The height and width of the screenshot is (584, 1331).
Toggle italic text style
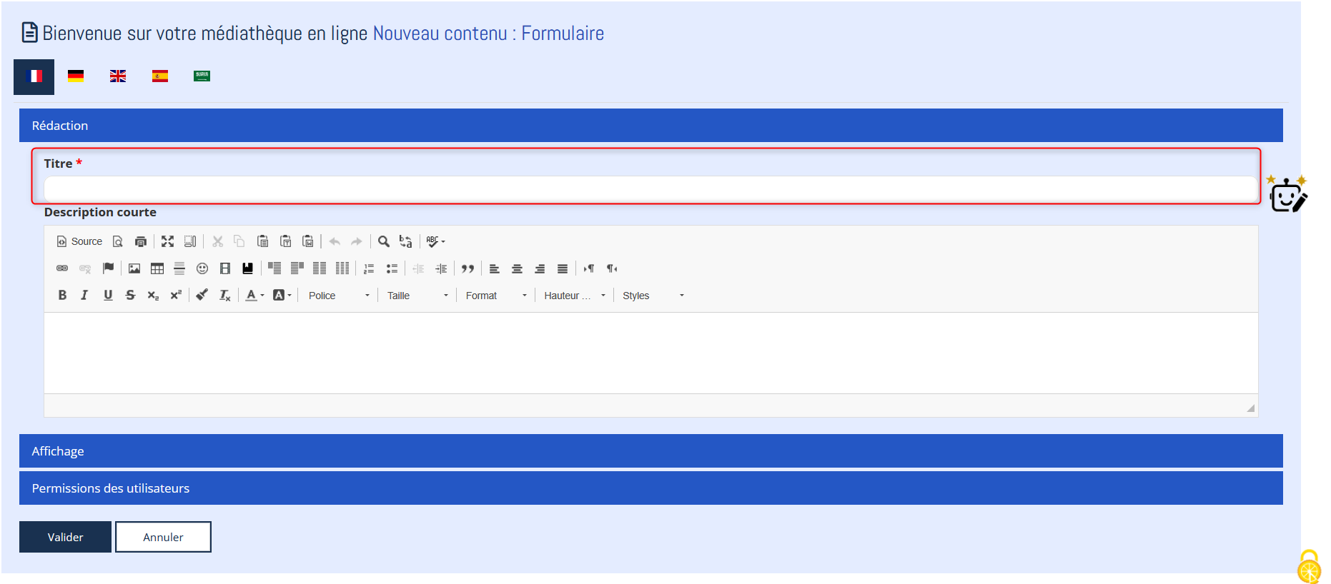pos(84,296)
